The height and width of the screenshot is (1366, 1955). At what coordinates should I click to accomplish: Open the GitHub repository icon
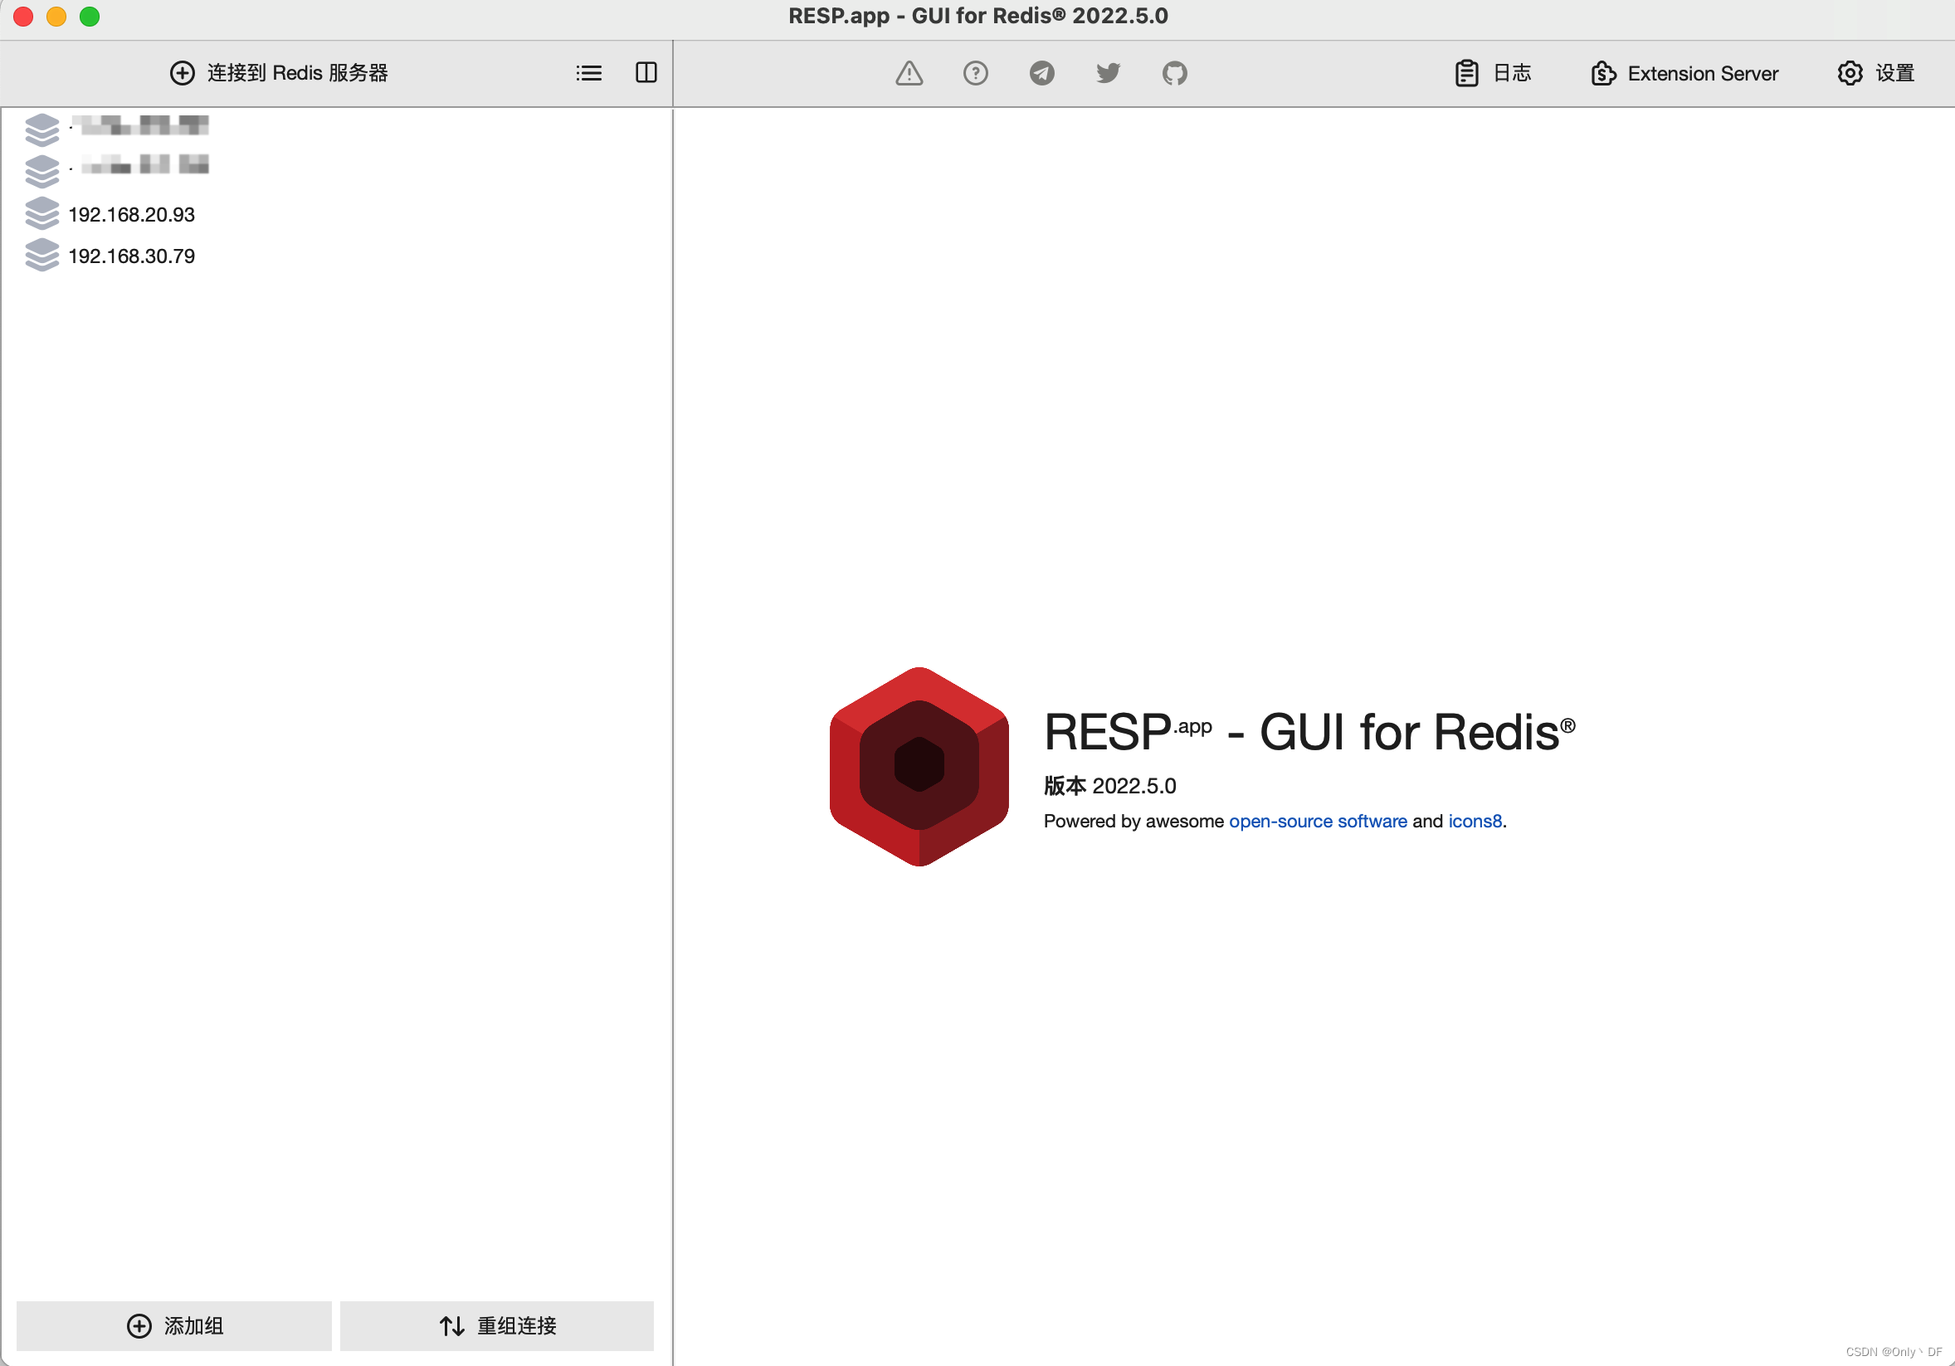click(x=1174, y=73)
